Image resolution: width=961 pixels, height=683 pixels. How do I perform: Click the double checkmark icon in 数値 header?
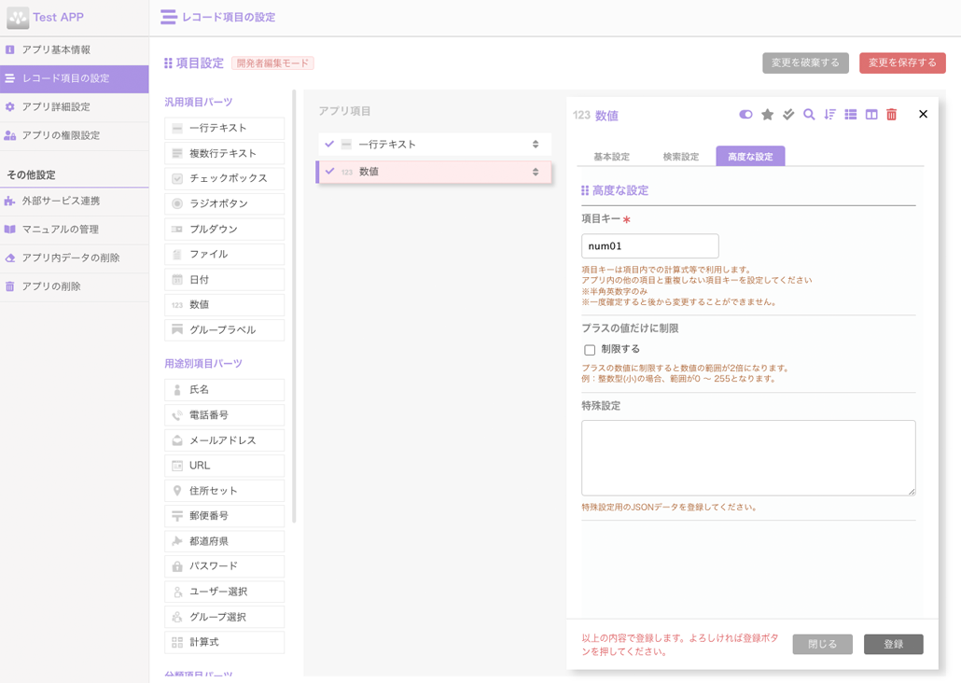(x=788, y=115)
